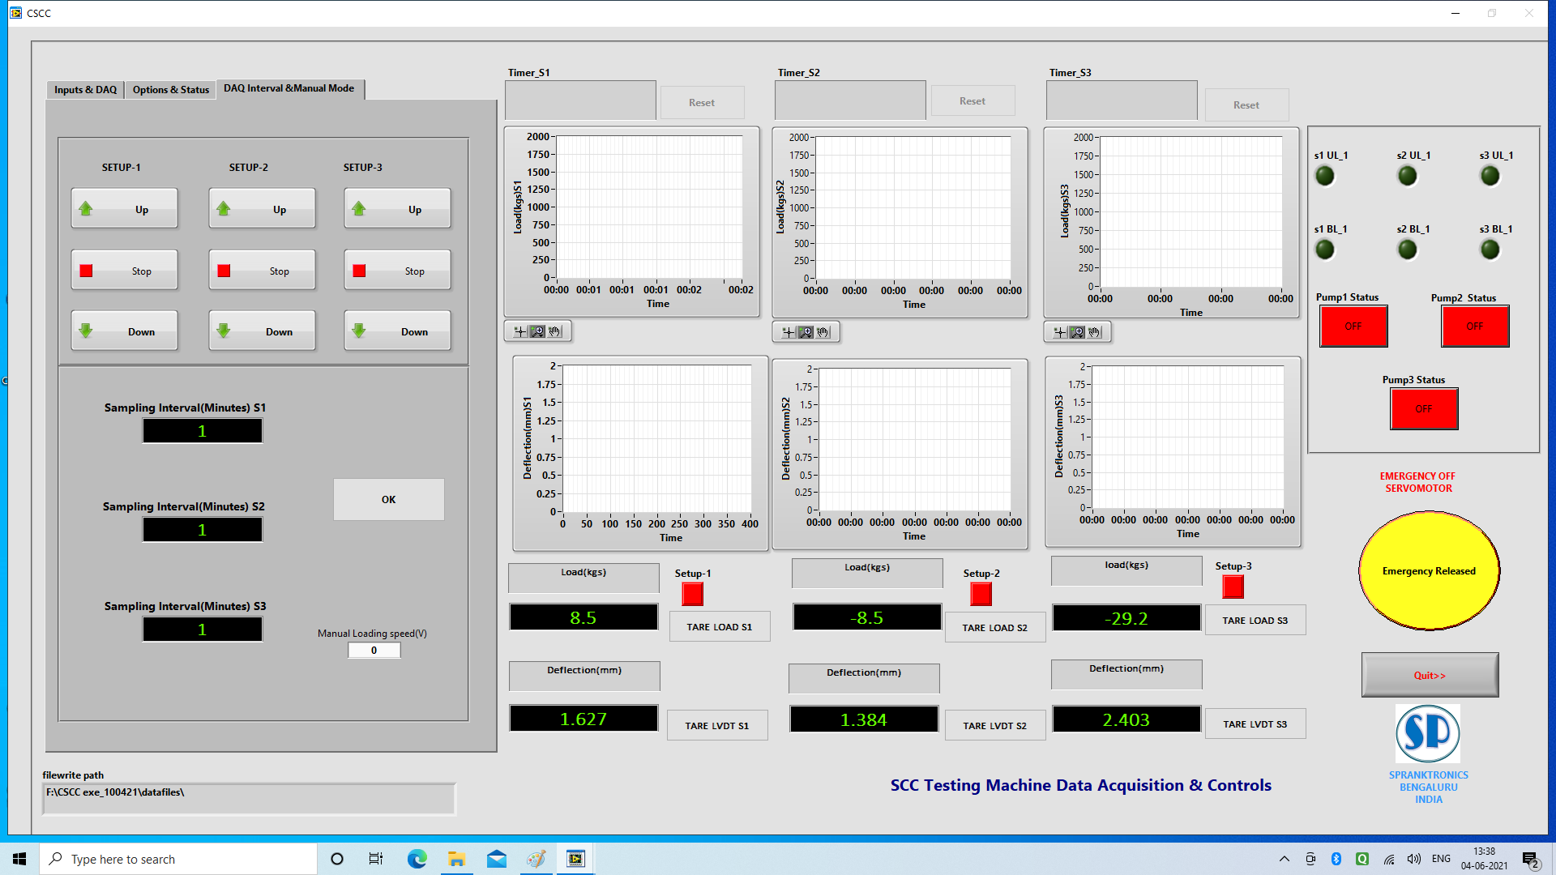This screenshot has height=875, width=1556.
Task: Toggle the Pump3 Status OFF switch
Action: [x=1423, y=409]
